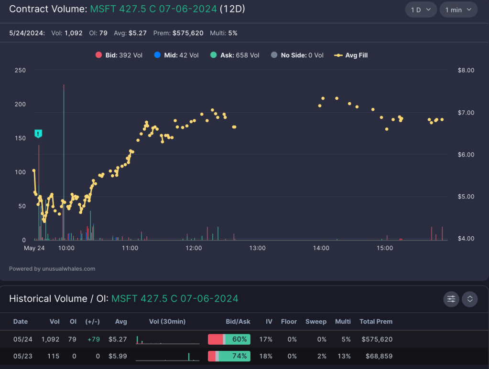
Task: Click the expand/collapse arrows icon in Historical panel
Action: coord(470,299)
